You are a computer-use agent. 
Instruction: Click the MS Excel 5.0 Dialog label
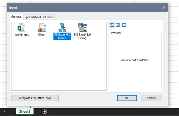click(82, 36)
